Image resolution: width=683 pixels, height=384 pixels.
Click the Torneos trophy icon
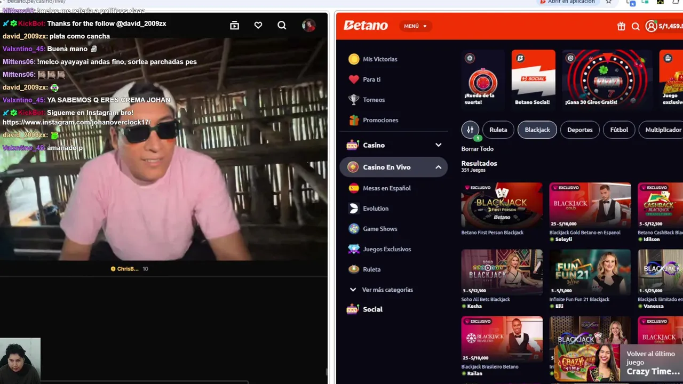pos(354,100)
